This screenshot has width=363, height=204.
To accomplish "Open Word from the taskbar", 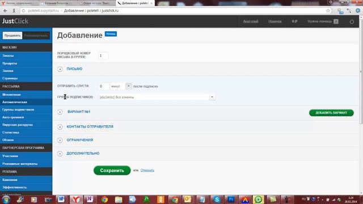I will pyautogui.click(x=61, y=199).
